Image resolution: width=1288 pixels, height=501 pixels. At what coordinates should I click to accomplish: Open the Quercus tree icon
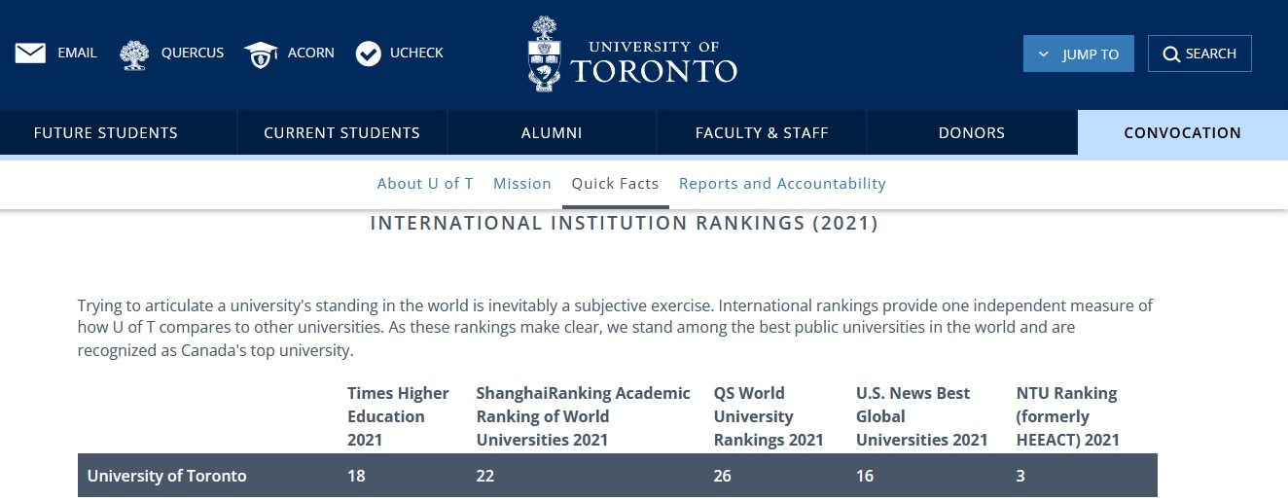(134, 54)
